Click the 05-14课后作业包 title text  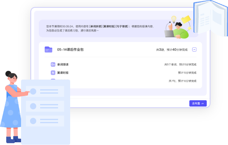tap(70, 50)
